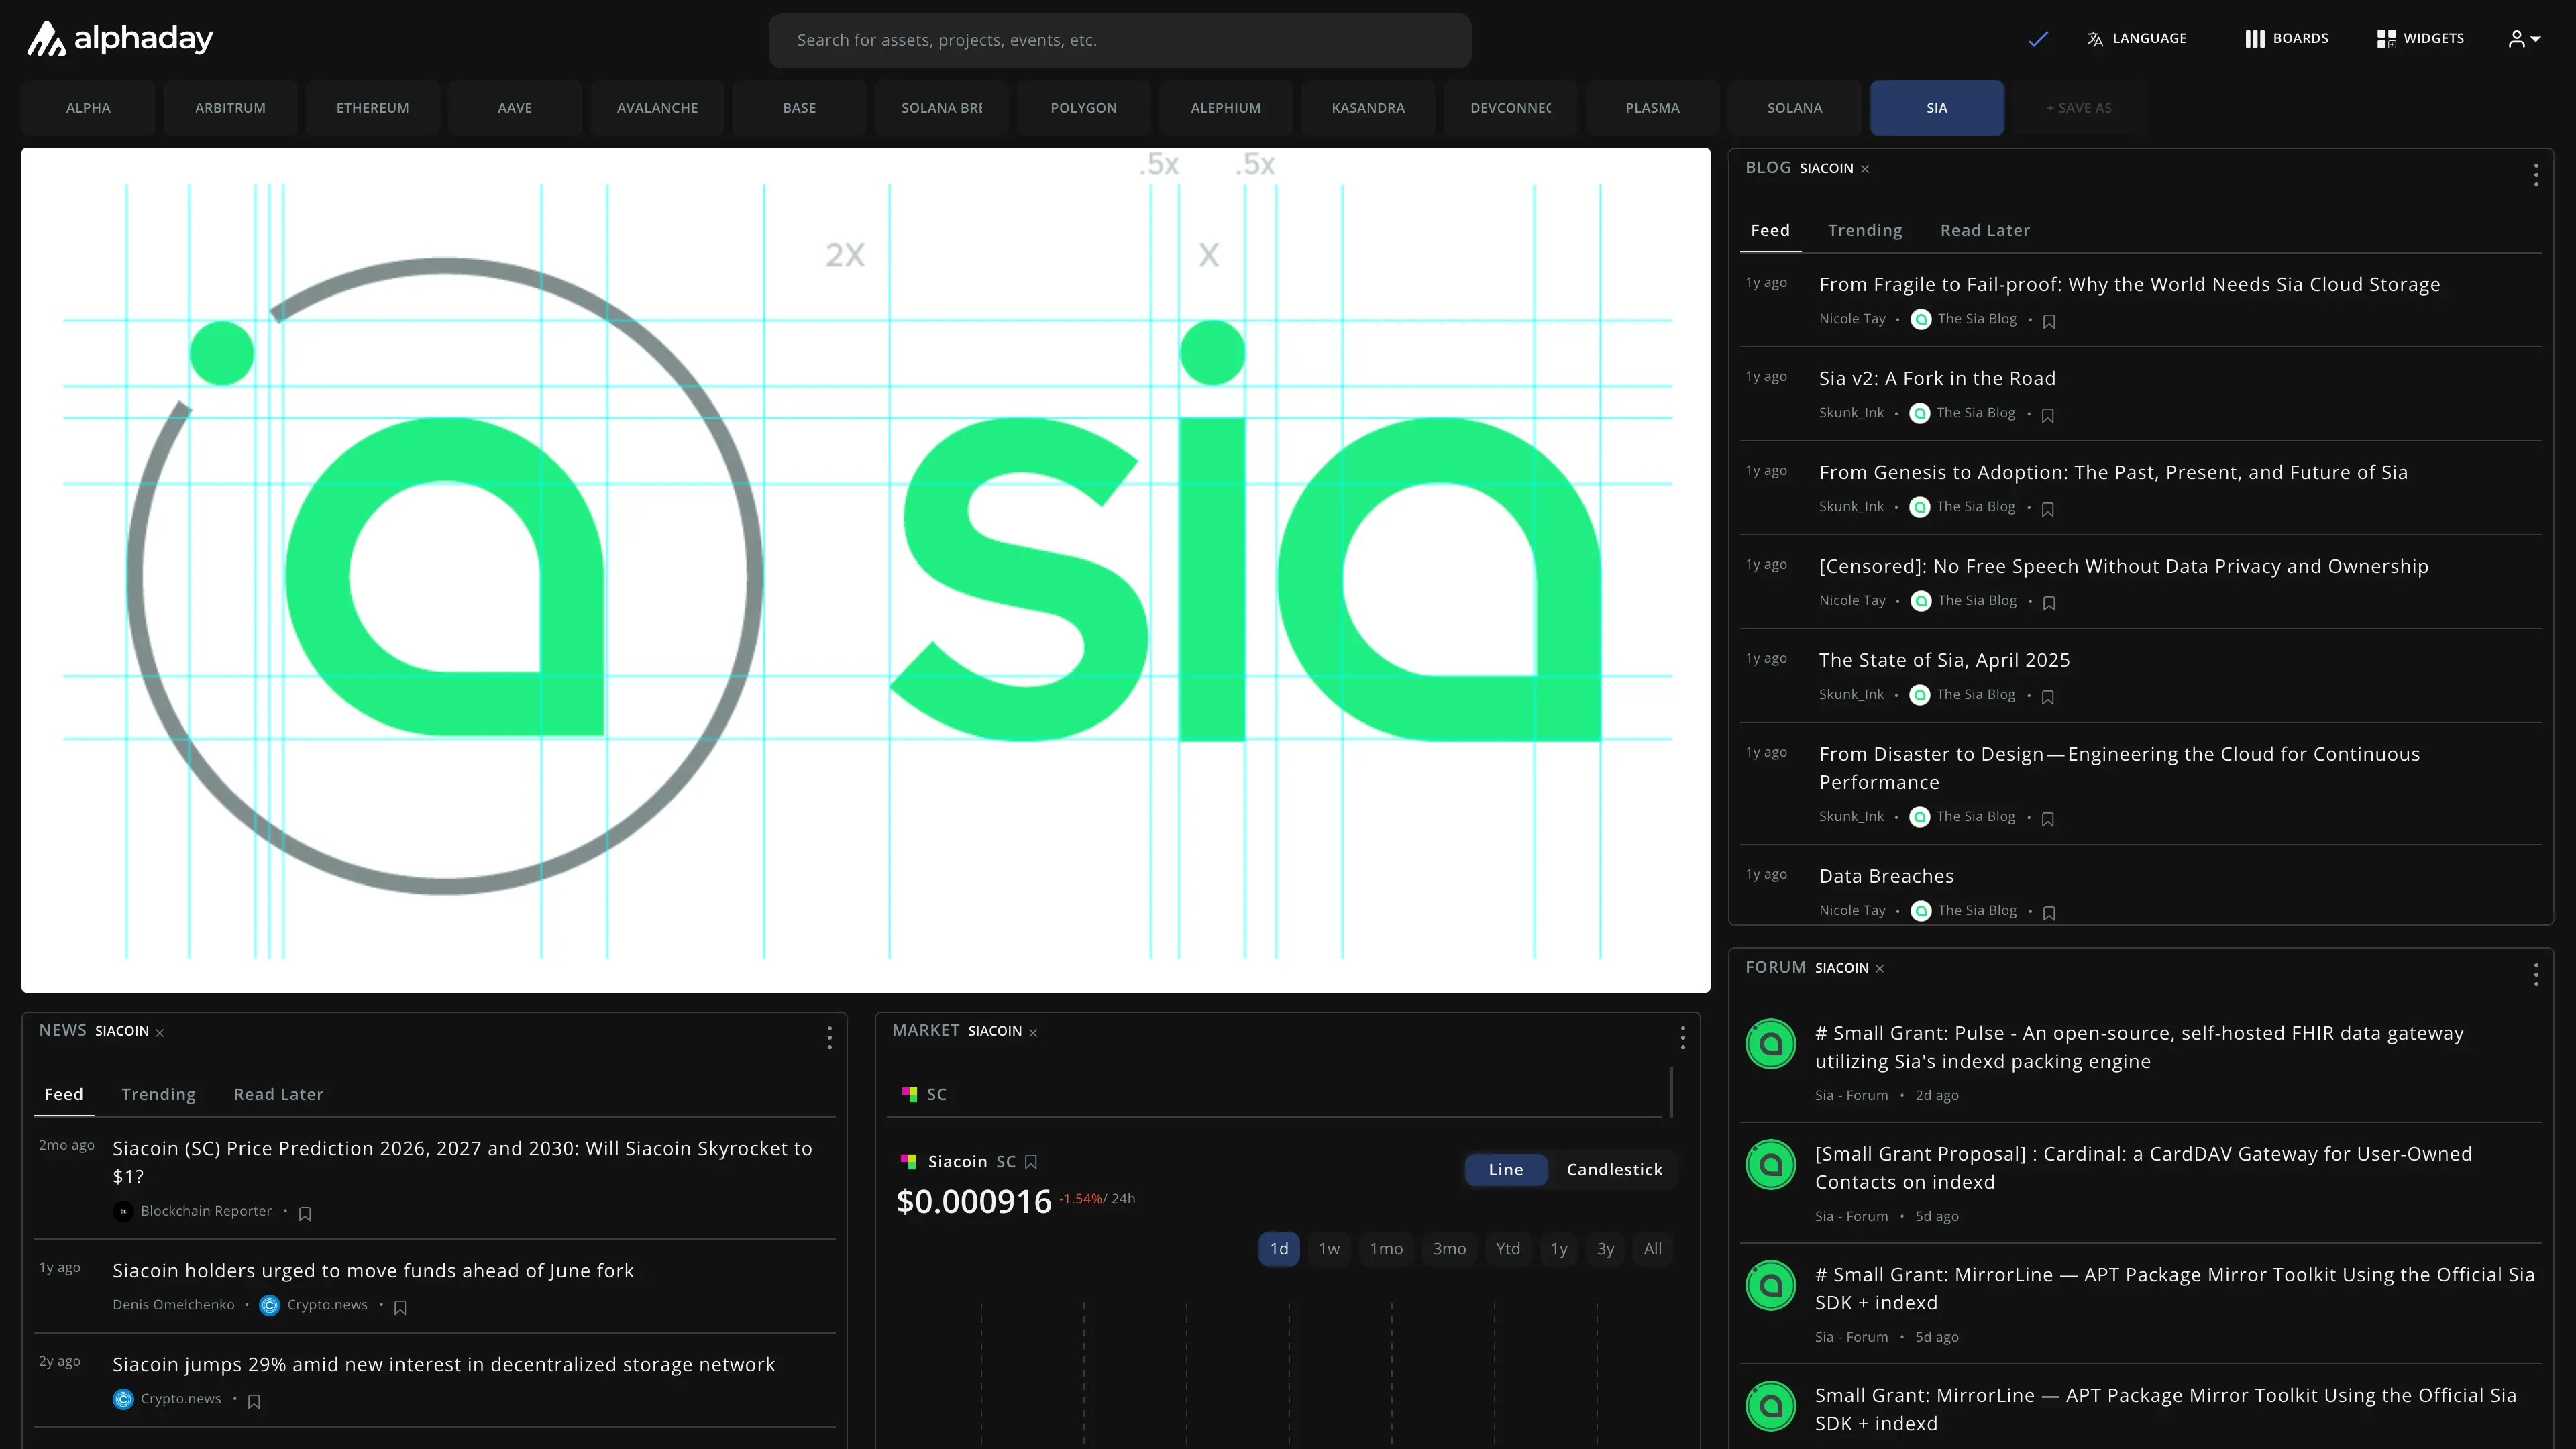2576x1449 pixels.
Task: Open the PLASMA board tab
Action: [x=1652, y=108]
